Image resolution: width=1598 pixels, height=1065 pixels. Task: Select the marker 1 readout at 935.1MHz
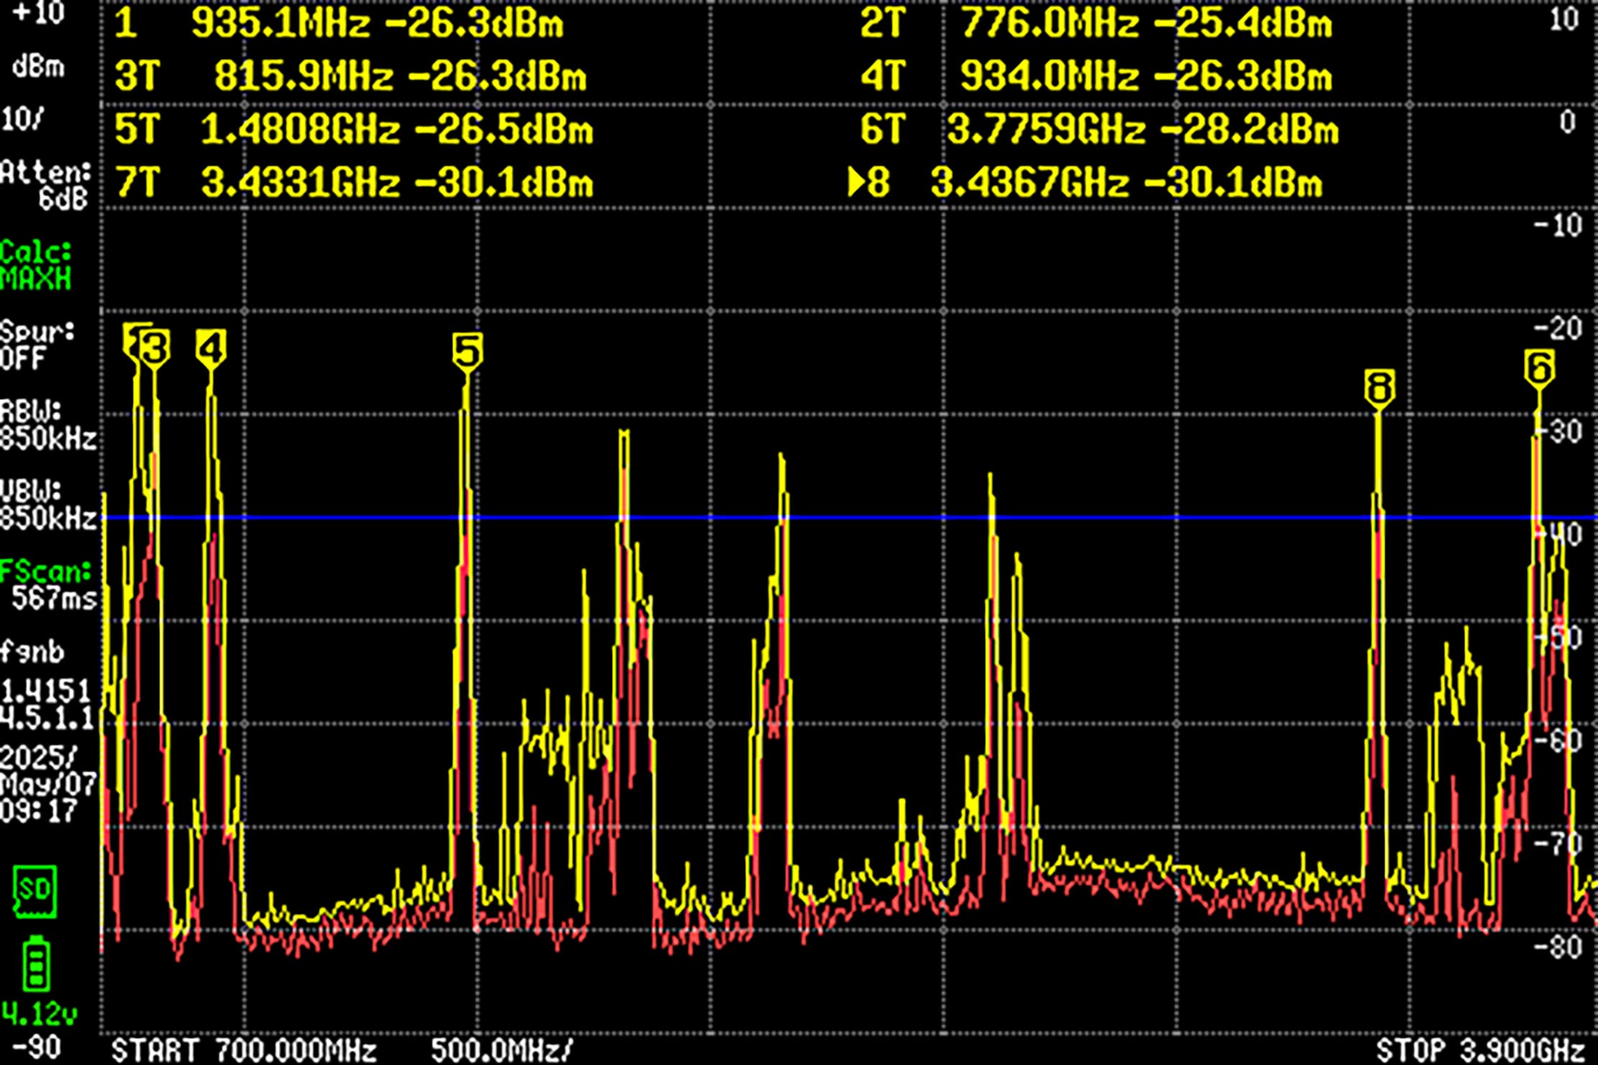pyautogui.click(x=338, y=25)
